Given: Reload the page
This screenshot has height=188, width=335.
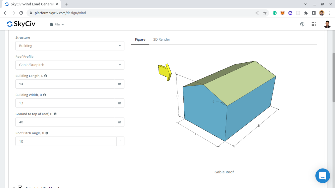Looking at the screenshot, I should (21, 13).
